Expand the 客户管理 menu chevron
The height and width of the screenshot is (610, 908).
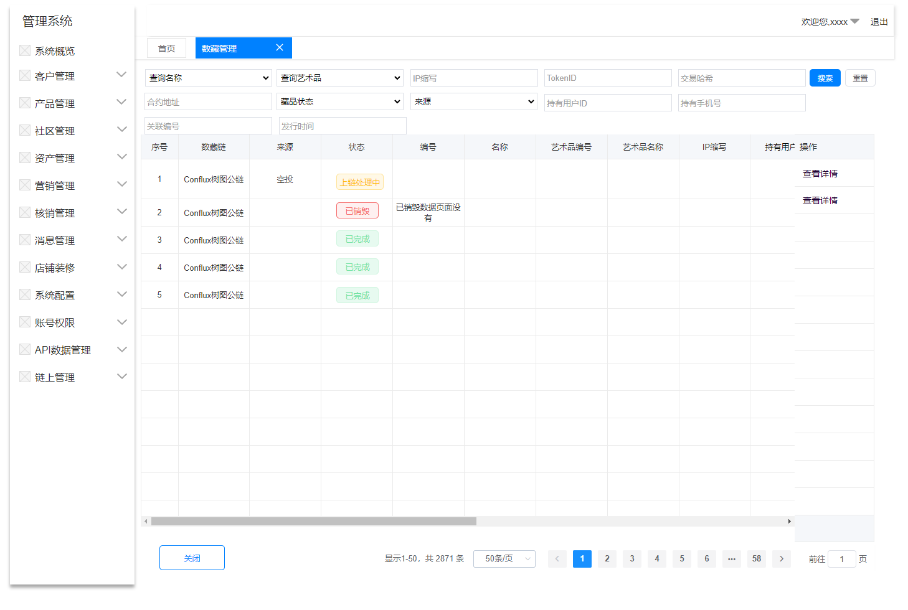coord(121,75)
